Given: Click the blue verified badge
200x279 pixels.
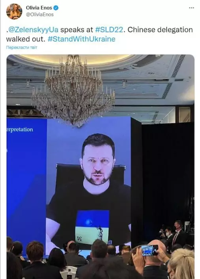Looking at the screenshot, I should tap(56, 8).
